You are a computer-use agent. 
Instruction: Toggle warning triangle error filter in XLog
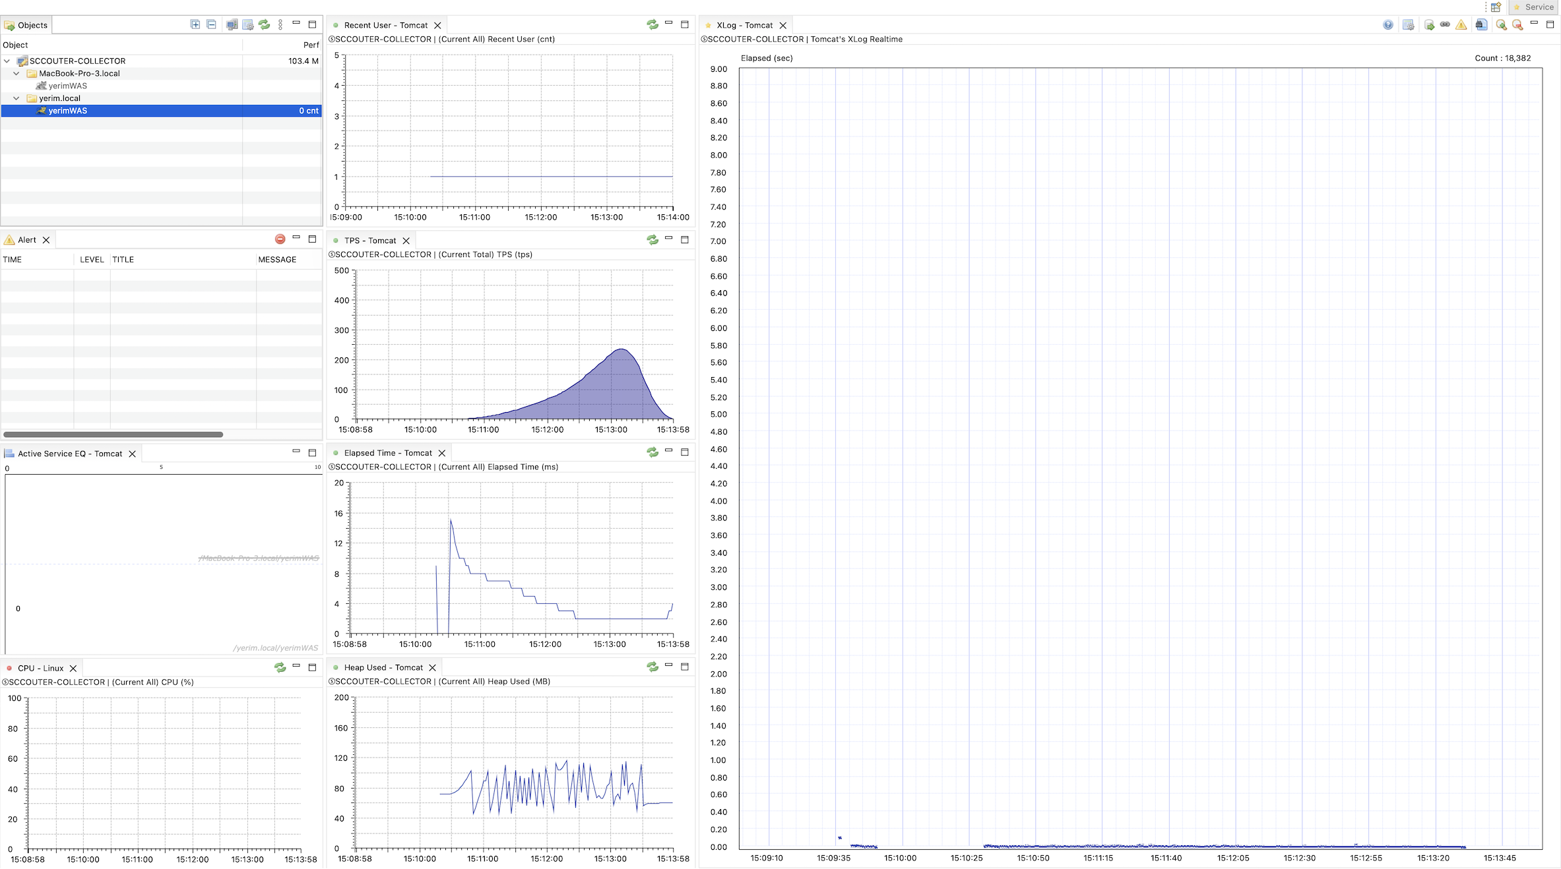(1461, 25)
